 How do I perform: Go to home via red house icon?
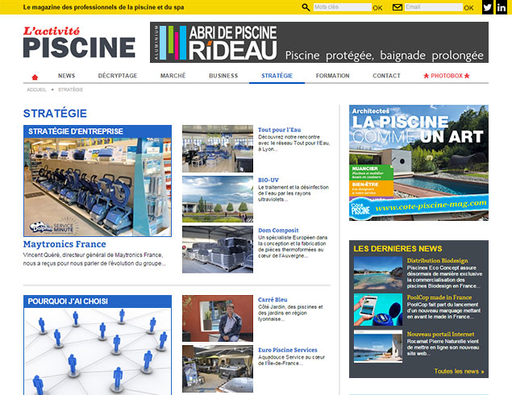point(35,77)
